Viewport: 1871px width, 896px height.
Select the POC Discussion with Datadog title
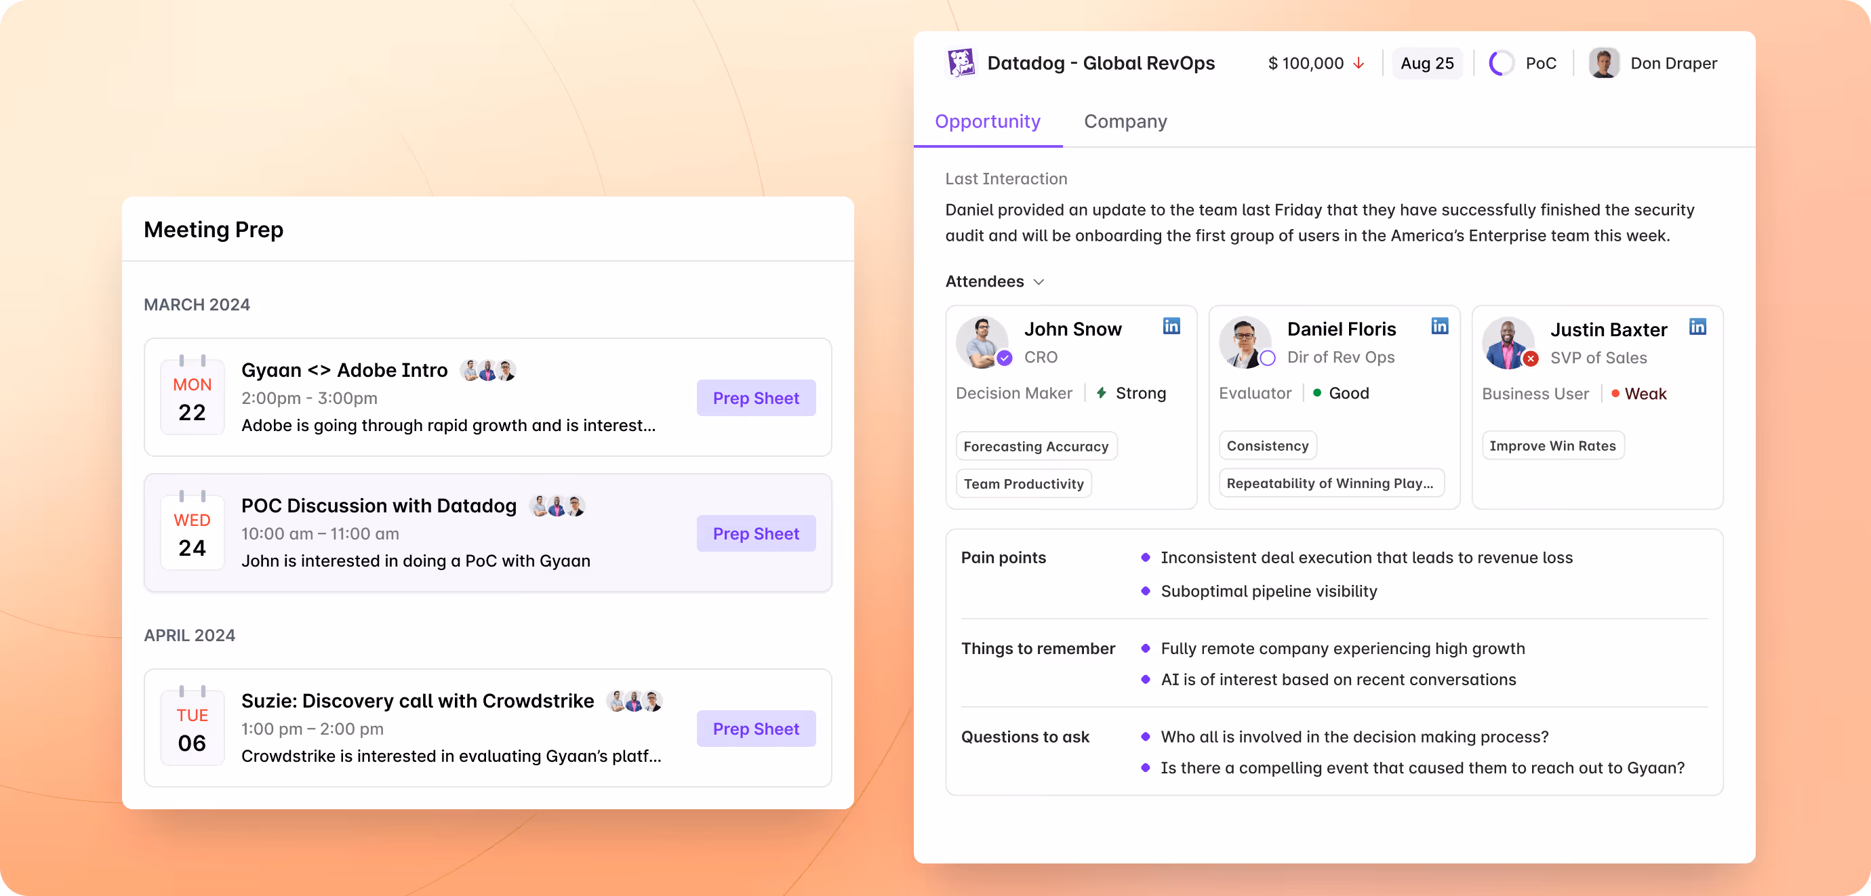(379, 506)
